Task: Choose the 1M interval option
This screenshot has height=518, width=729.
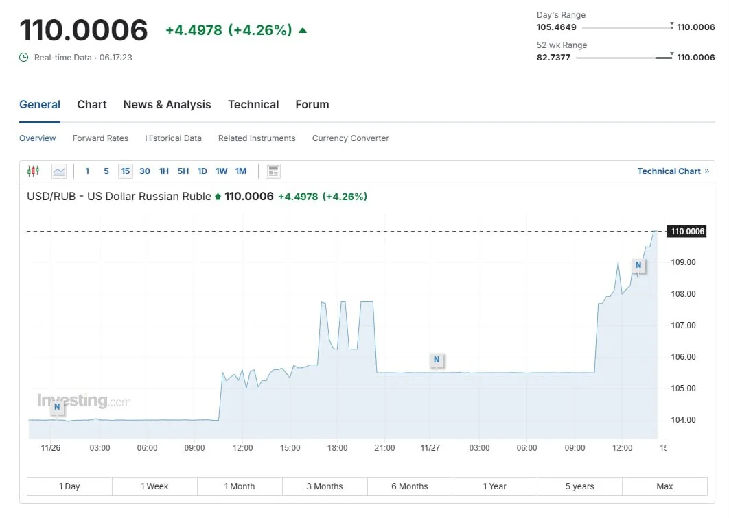Action: point(241,171)
